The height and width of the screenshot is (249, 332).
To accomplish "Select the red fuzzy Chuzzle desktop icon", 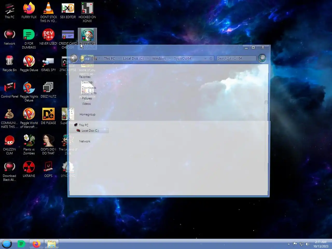I will point(10,144).
